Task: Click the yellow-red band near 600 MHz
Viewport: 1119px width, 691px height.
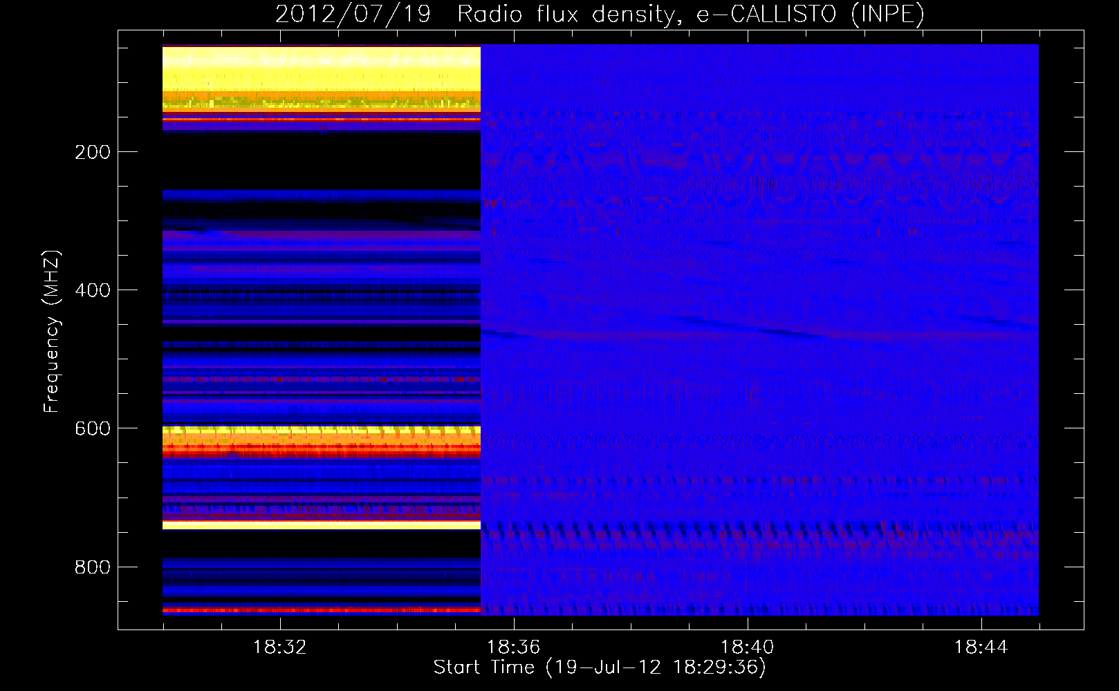Action: click(322, 442)
